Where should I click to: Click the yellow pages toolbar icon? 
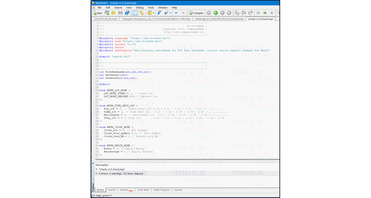150,13
